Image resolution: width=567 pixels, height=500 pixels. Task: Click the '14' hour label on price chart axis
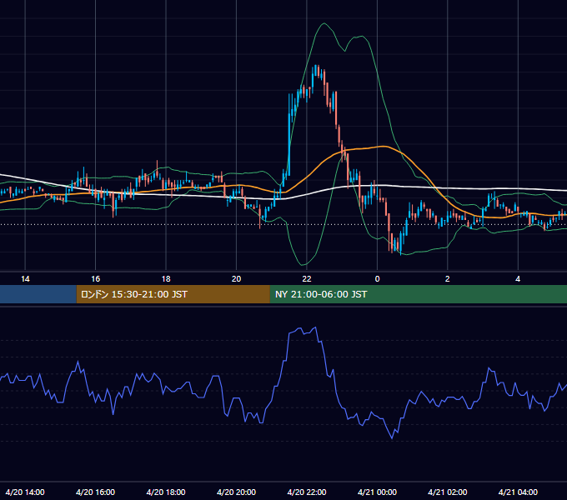coord(25,279)
